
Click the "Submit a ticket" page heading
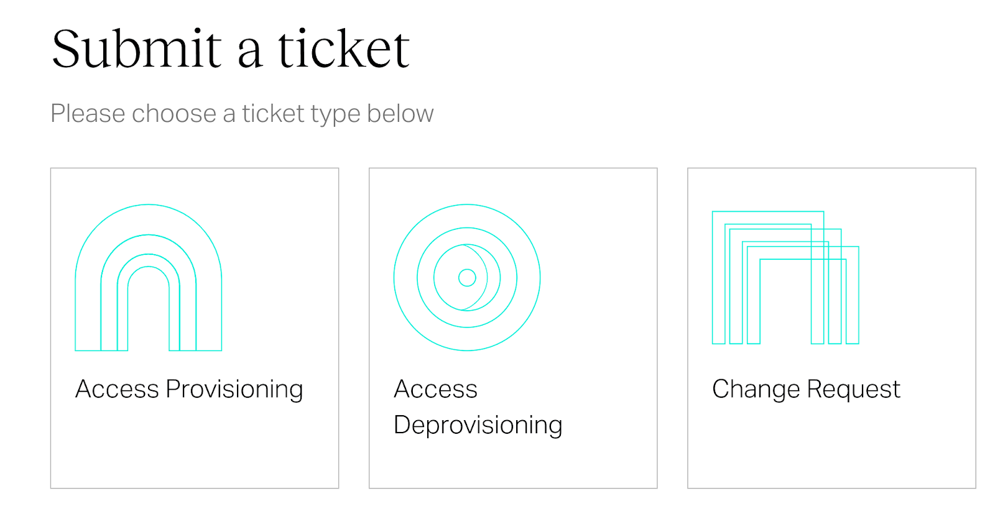tap(230, 48)
